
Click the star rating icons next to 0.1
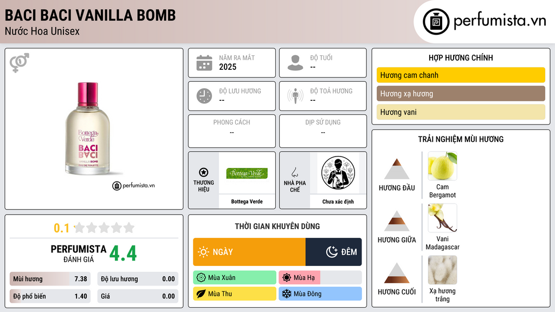pos(105,227)
